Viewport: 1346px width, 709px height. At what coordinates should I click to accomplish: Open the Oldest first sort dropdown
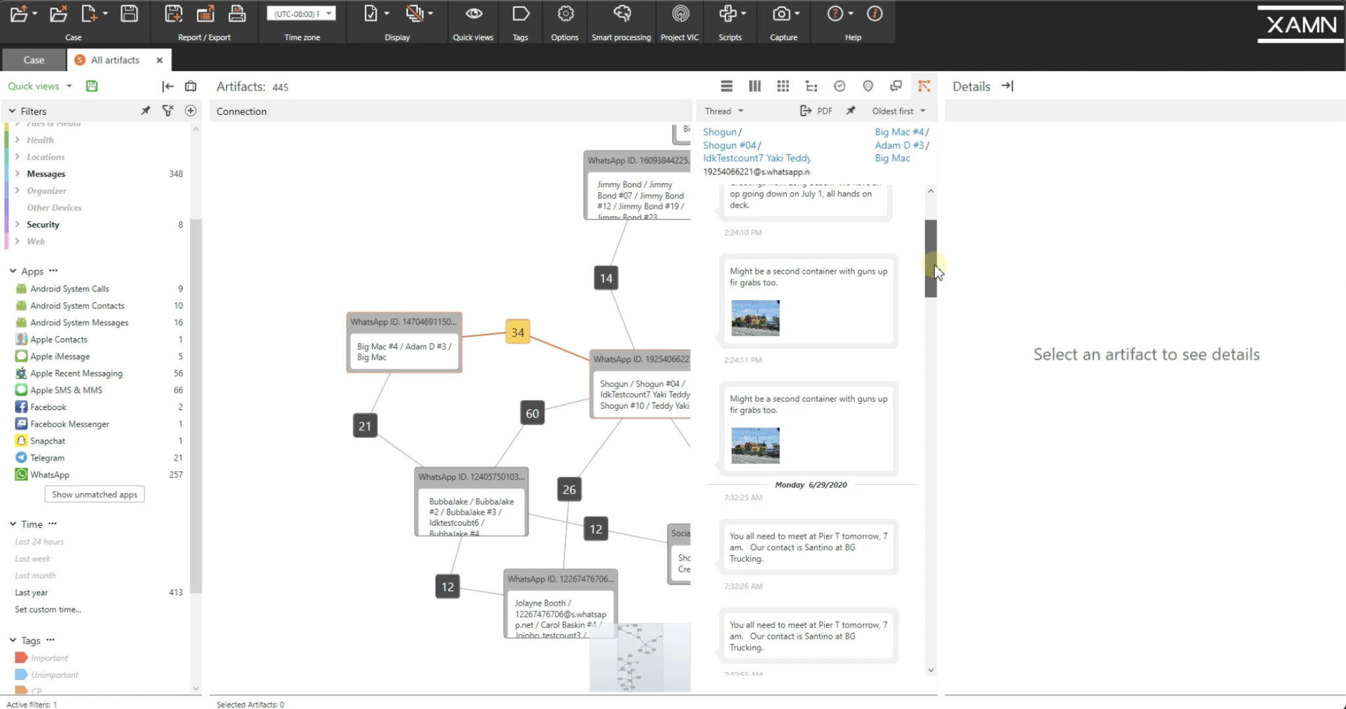pos(898,110)
